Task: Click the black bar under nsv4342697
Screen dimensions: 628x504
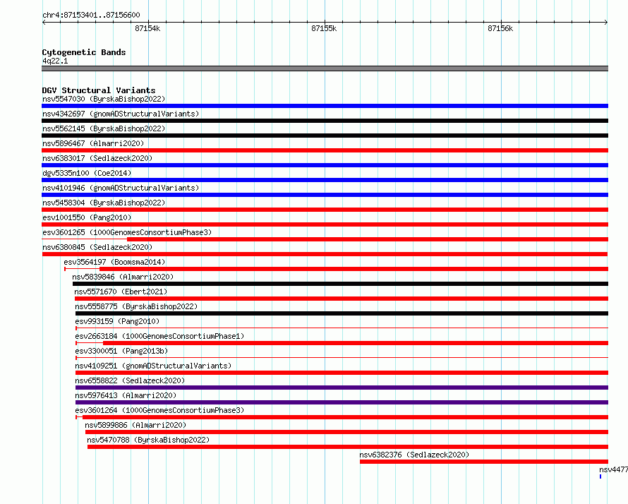Action: 325,121
